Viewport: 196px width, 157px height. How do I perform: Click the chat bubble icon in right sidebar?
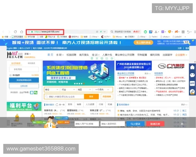click(192, 75)
